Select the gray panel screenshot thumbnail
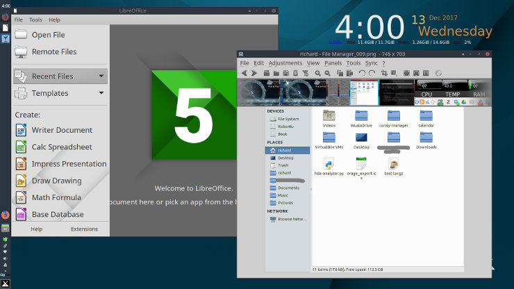The image size is (514, 289). pos(338,92)
